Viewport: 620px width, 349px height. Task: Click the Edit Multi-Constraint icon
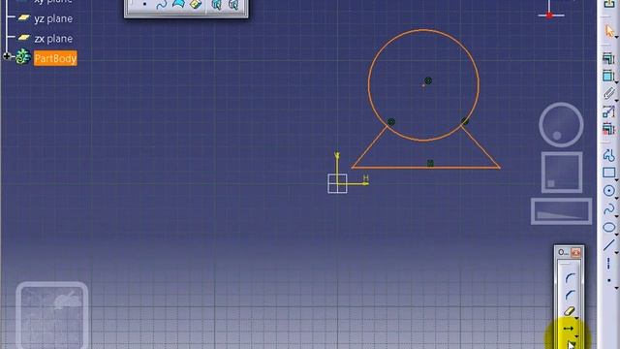click(x=608, y=129)
